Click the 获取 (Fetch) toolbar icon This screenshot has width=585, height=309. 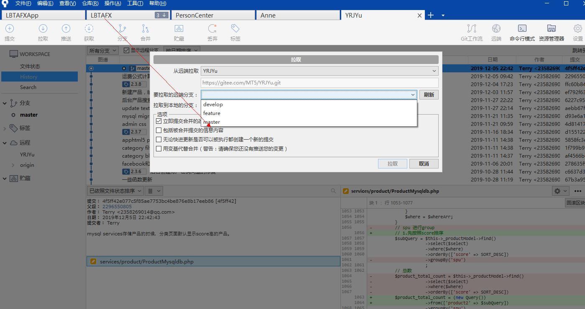click(x=89, y=29)
